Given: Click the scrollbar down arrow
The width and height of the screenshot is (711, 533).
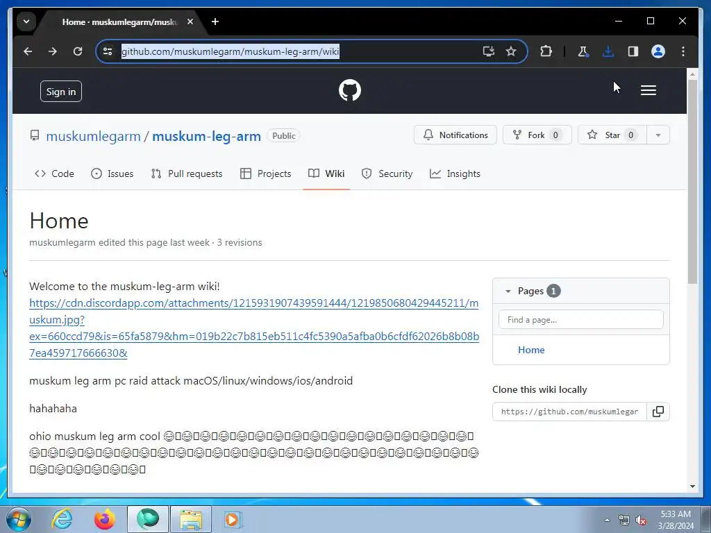Looking at the screenshot, I should pos(692,487).
